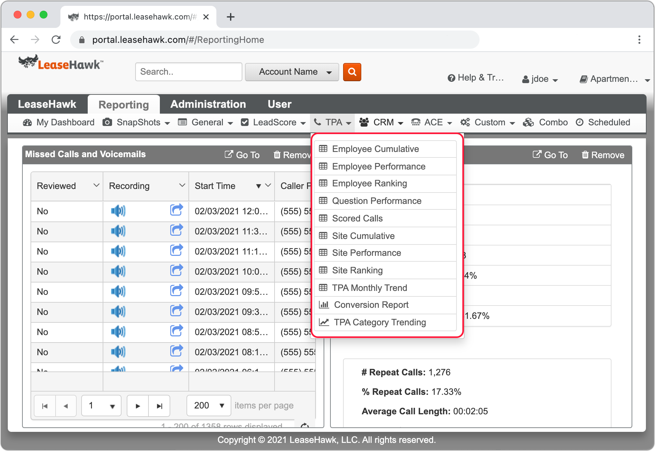
Task: Select Employee Performance report
Action: tap(385, 167)
